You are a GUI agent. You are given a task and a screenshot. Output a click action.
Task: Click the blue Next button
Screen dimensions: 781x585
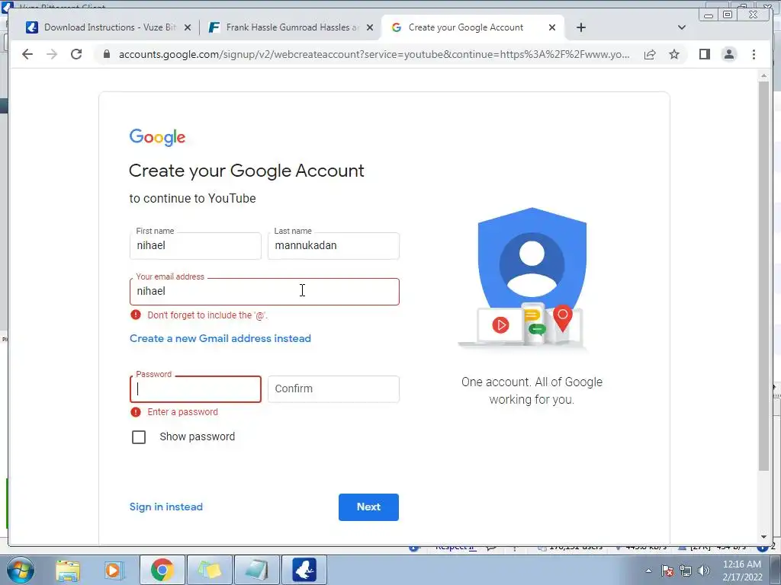[368, 507]
